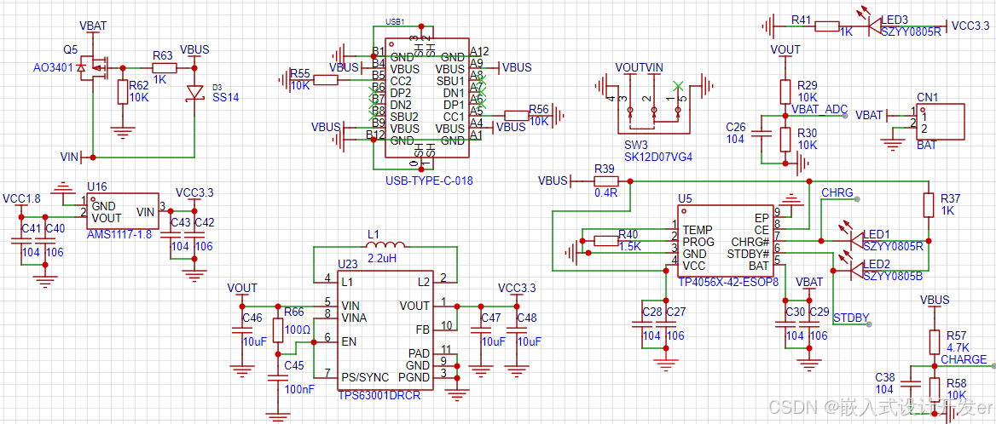Select the R41 resistor symbol
The height and width of the screenshot is (424, 996).
[827, 26]
